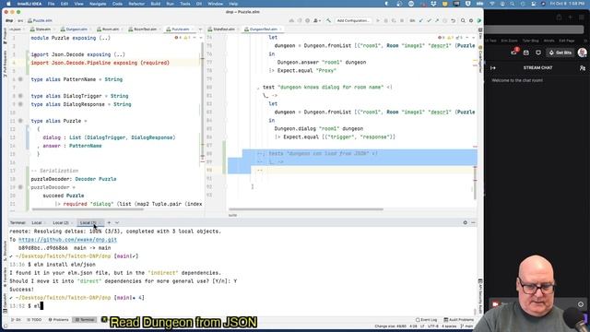590x332 pixels.
Task: Open the IntelliJ IDEA application menu
Action: pos(29,4)
